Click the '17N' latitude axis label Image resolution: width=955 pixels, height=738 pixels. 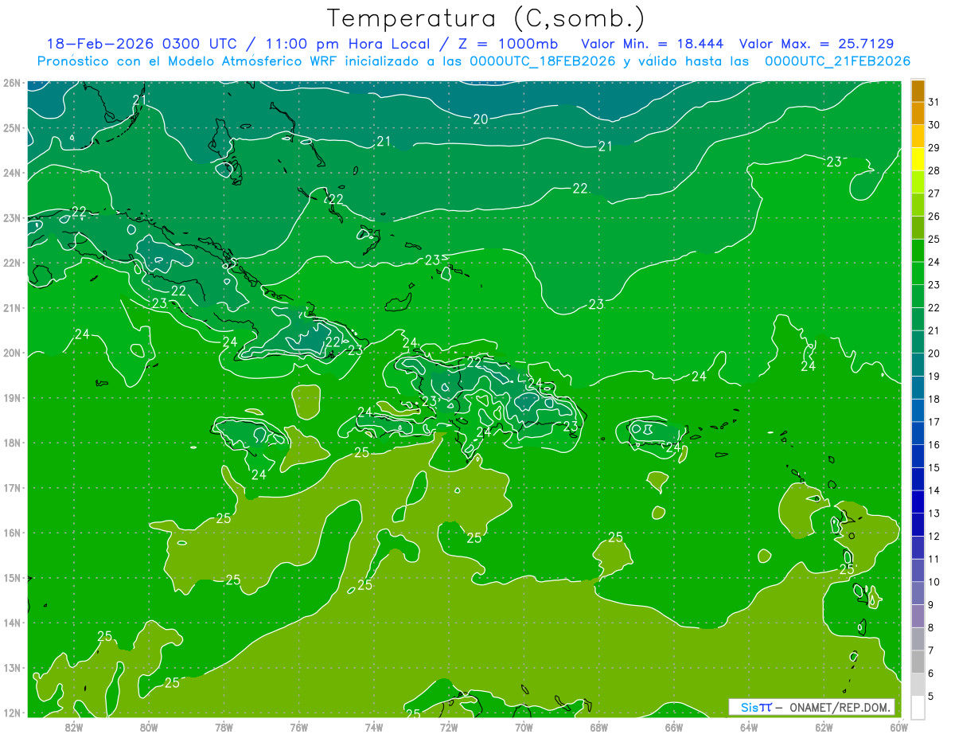tap(11, 488)
